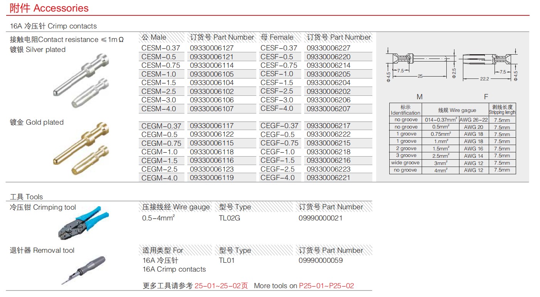Click the wide groove identification cell
Viewport: 540px width, 297px height.
click(405, 163)
